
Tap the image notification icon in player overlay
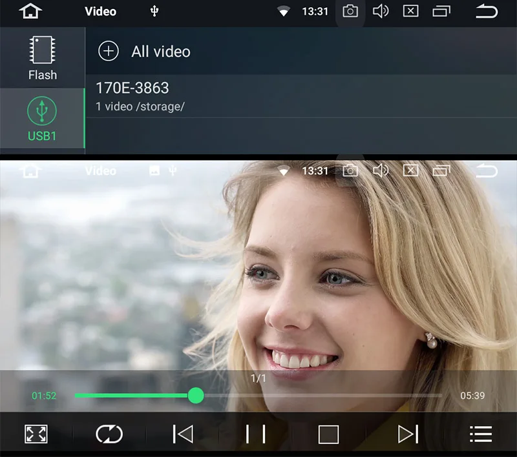point(154,170)
